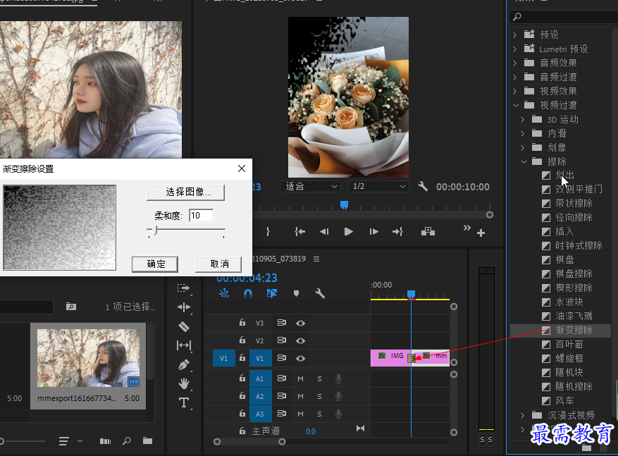The width and height of the screenshot is (618, 456).
Task: Step back one frame
Action: [x=324, y=232]
